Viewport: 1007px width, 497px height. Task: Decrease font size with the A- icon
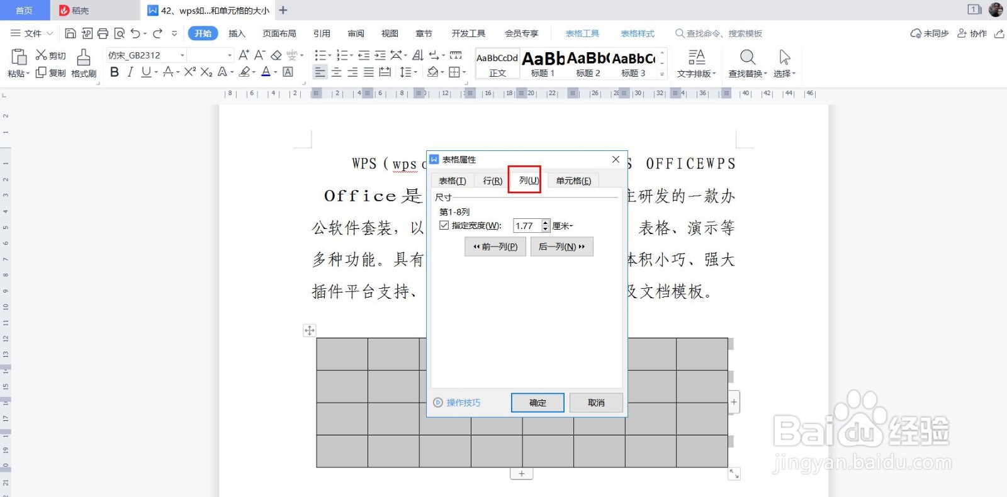(x=259, y=55)
